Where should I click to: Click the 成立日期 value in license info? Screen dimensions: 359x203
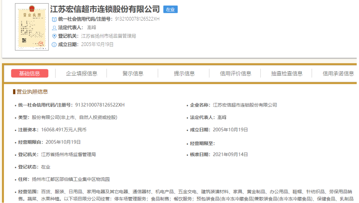point(230,130)
